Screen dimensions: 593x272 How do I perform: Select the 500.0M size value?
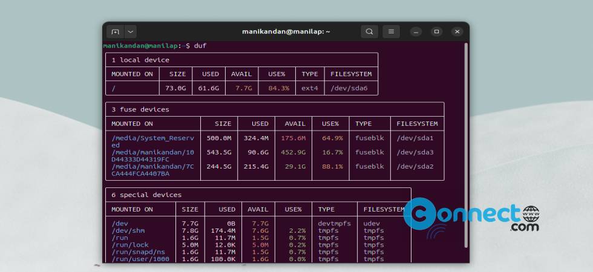[219, 138]
